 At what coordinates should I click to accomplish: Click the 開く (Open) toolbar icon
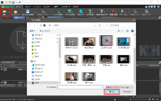pos(4,12)
